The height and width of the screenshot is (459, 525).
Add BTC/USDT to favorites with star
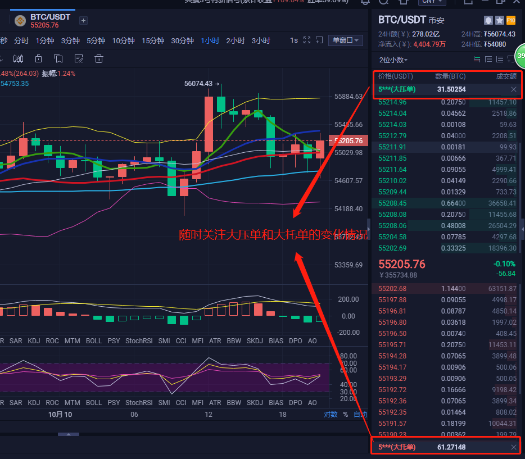500,20
